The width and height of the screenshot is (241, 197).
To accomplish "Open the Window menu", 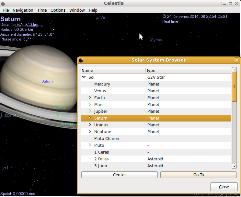I will click(x=77, y=10).
